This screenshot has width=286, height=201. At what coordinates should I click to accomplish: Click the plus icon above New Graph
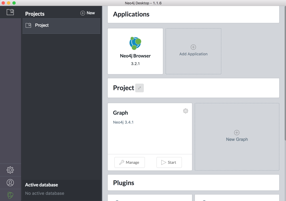237,133
